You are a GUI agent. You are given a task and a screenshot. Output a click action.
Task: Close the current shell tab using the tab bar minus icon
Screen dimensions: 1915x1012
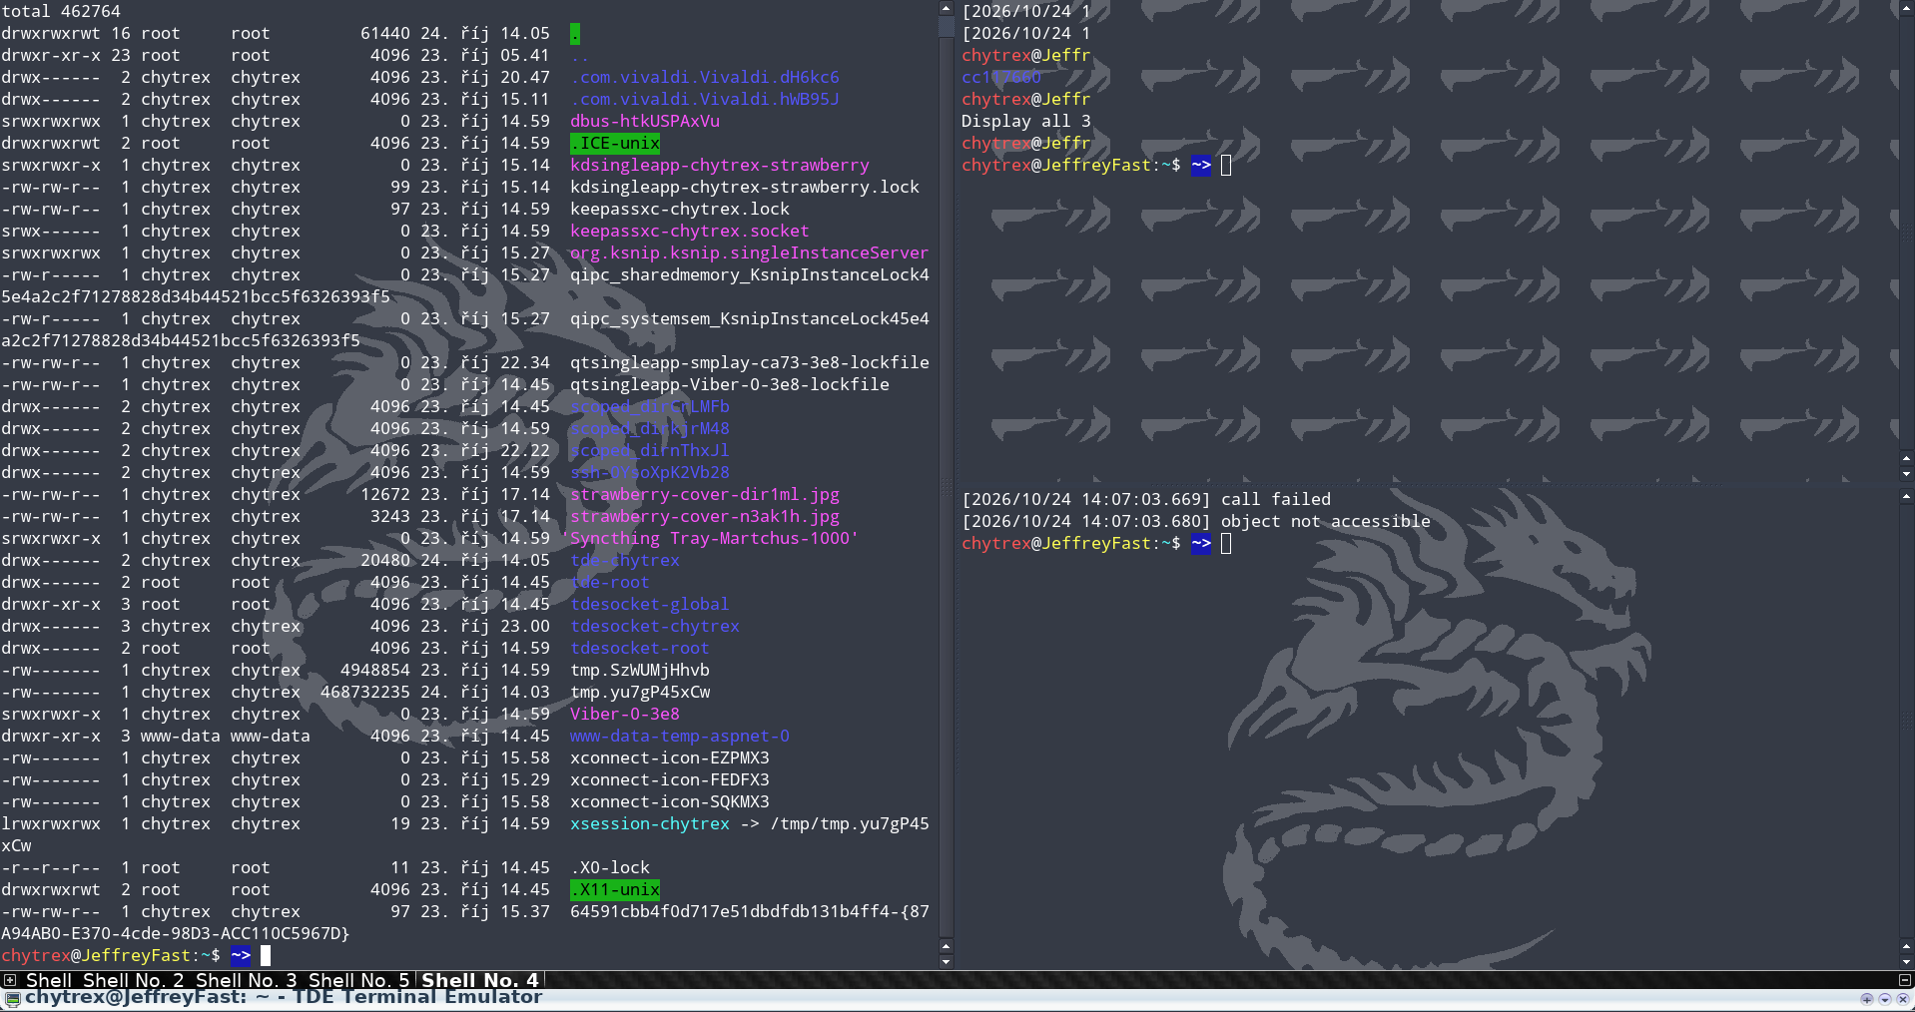click(x=1904, y=980)
